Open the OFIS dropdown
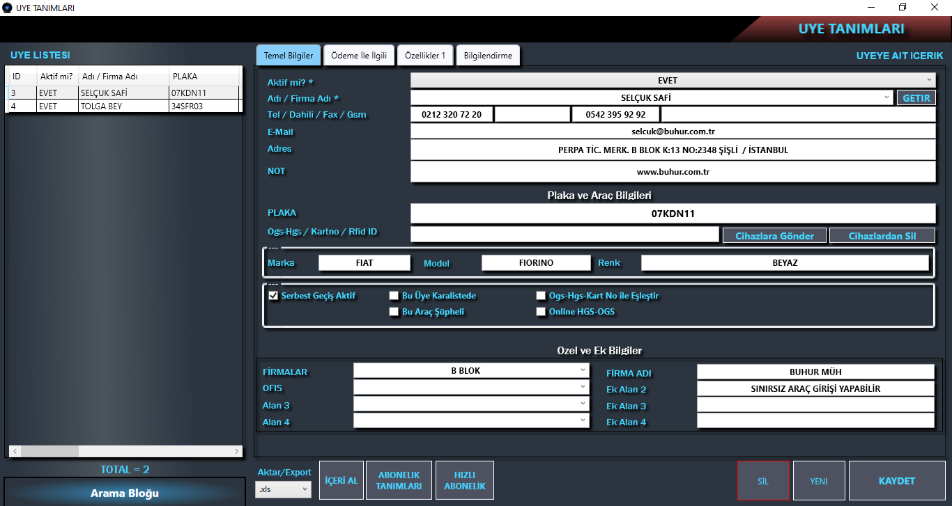The width and height of the screenshot is (952, 506). [x=583, y=387]
